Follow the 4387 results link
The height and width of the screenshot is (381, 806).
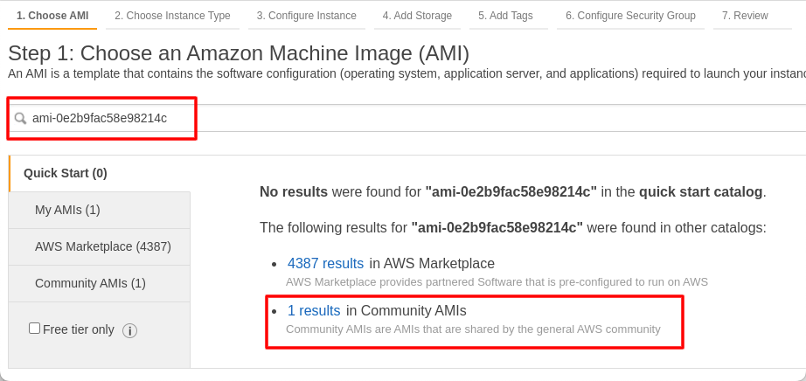point(325,263)
